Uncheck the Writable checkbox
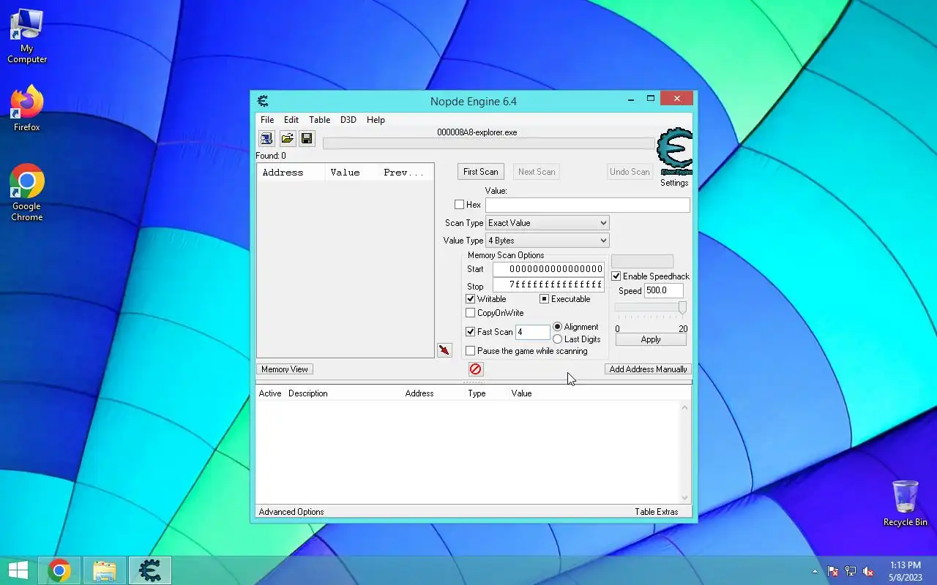 point(471,299)
